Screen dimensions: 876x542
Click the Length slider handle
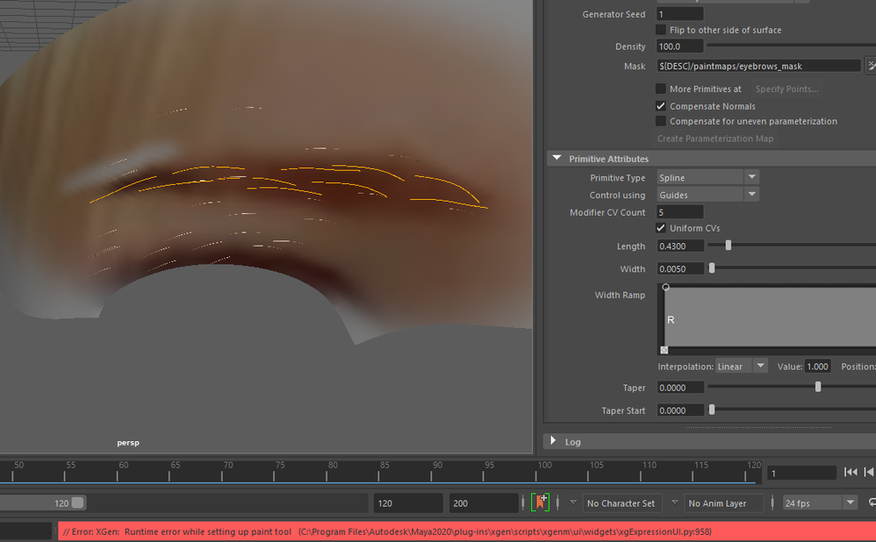coord(728,245)
